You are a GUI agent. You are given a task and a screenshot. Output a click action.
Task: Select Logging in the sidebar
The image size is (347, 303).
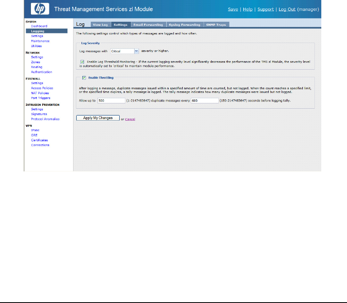(x=47, y=31)
